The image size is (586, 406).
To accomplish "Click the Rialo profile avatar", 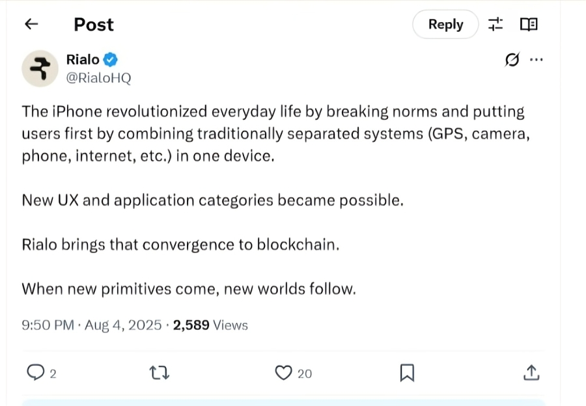I will pos(40,68).
